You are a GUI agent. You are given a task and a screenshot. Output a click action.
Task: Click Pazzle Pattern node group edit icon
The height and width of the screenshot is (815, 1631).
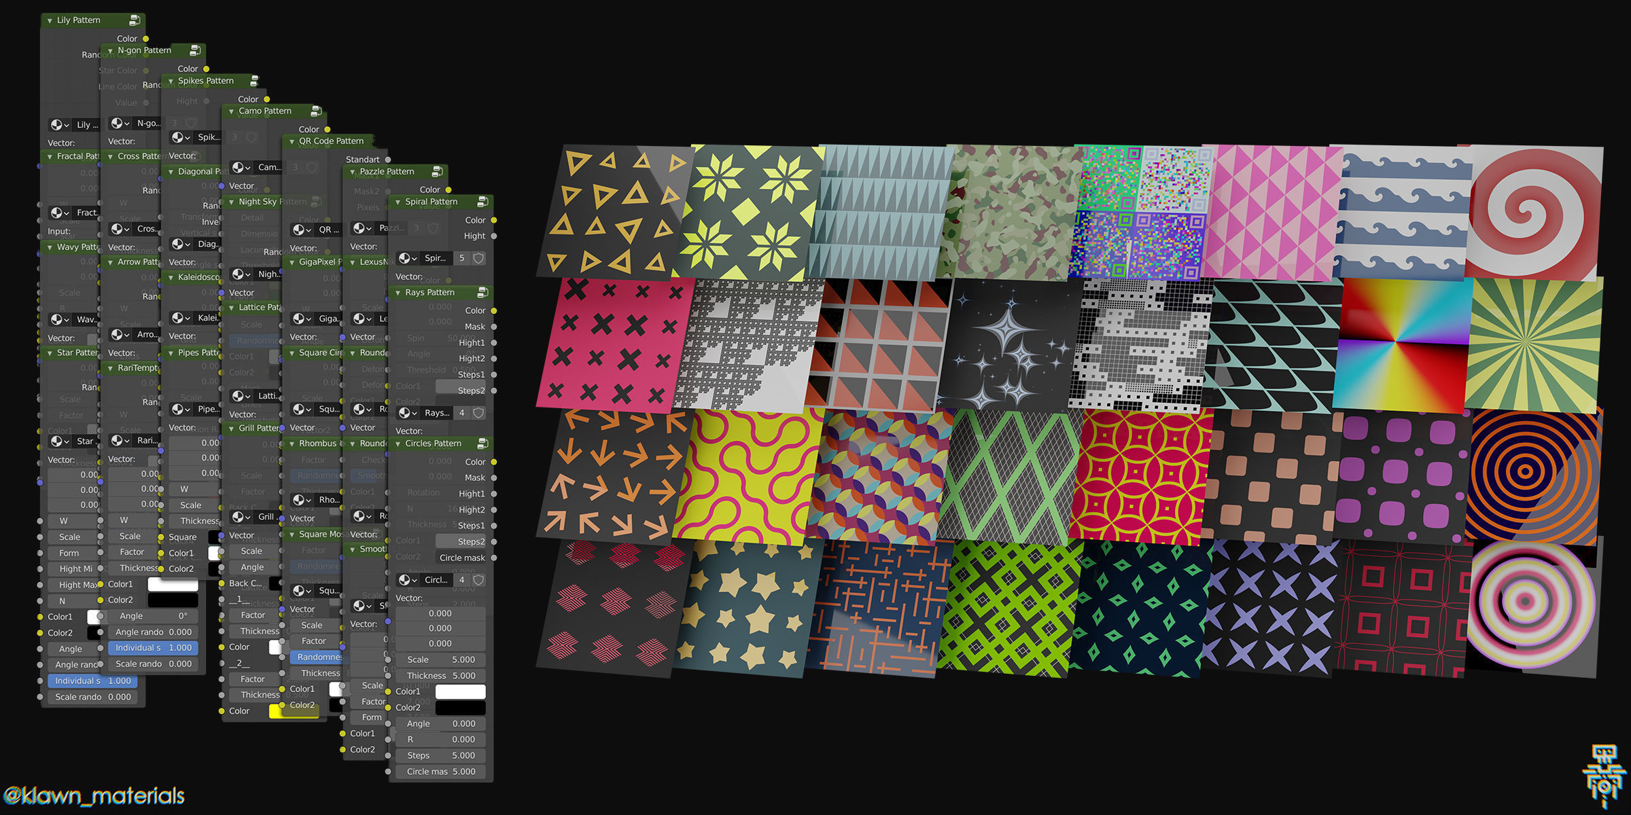tap(437, 171)
